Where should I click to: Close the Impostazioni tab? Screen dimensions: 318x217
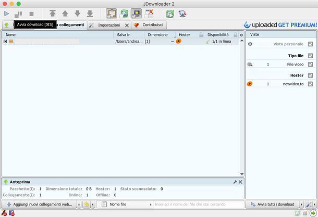pyautogui.click(x=127, y=25)
